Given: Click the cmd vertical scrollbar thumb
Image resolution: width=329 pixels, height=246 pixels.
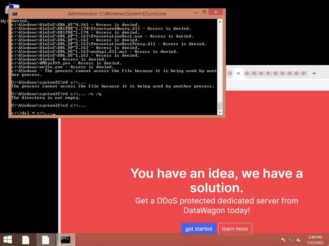Looking at the screenshot, I should (x=220, y=106).
